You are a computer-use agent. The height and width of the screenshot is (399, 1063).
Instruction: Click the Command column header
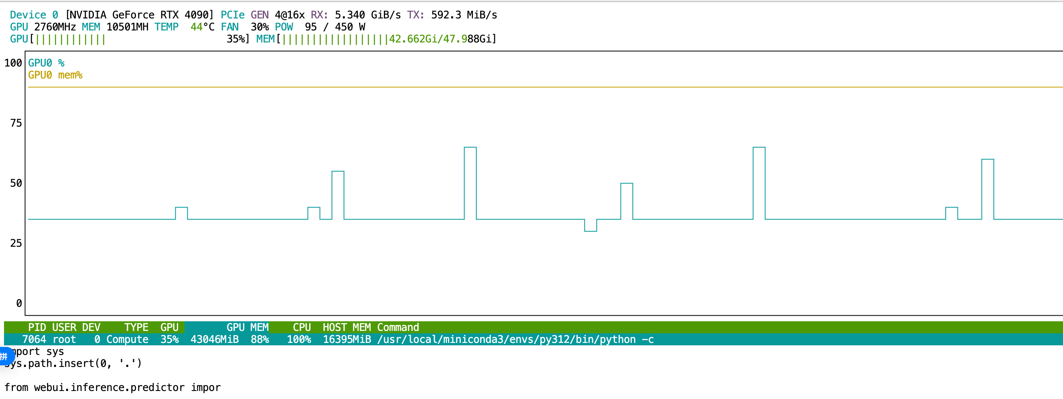398,327
